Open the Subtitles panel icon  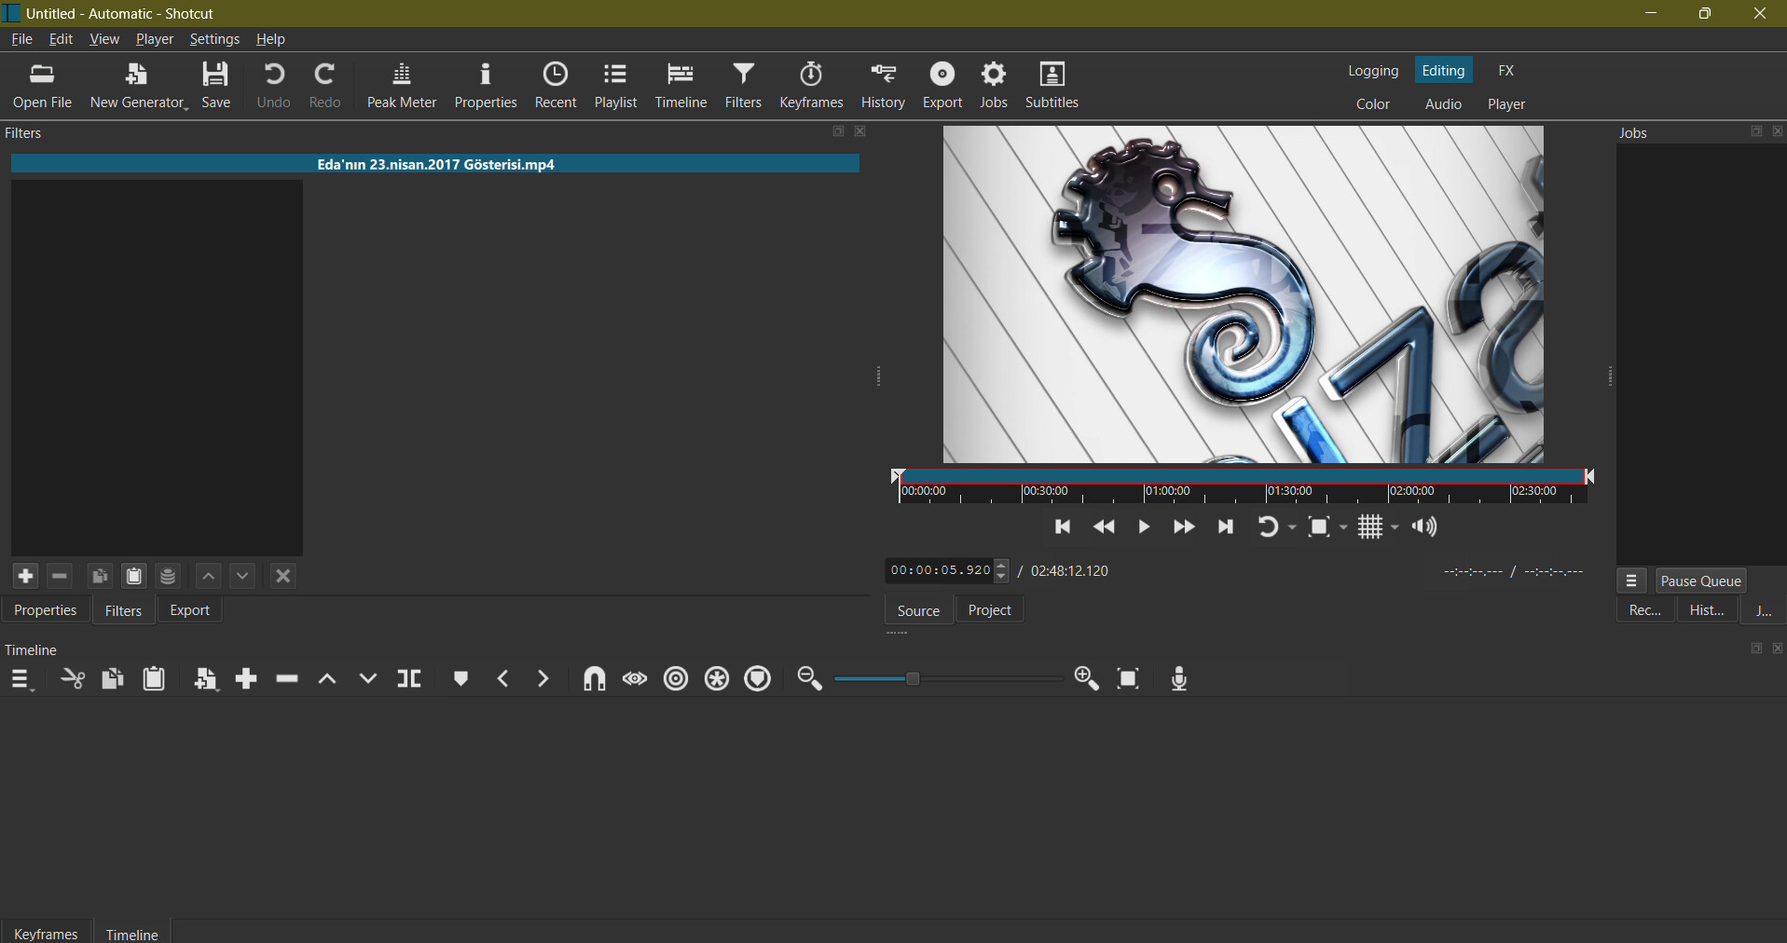pos(1051,86)
